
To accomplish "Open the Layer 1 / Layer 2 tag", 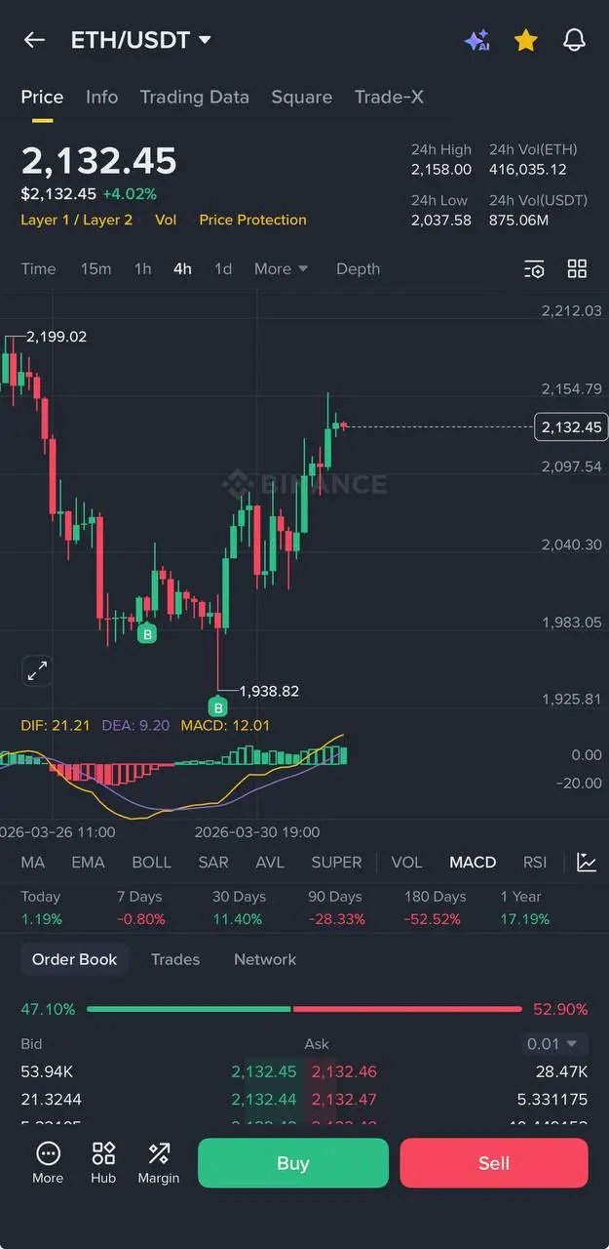I will pyautogui.click(x=77, y=220).
